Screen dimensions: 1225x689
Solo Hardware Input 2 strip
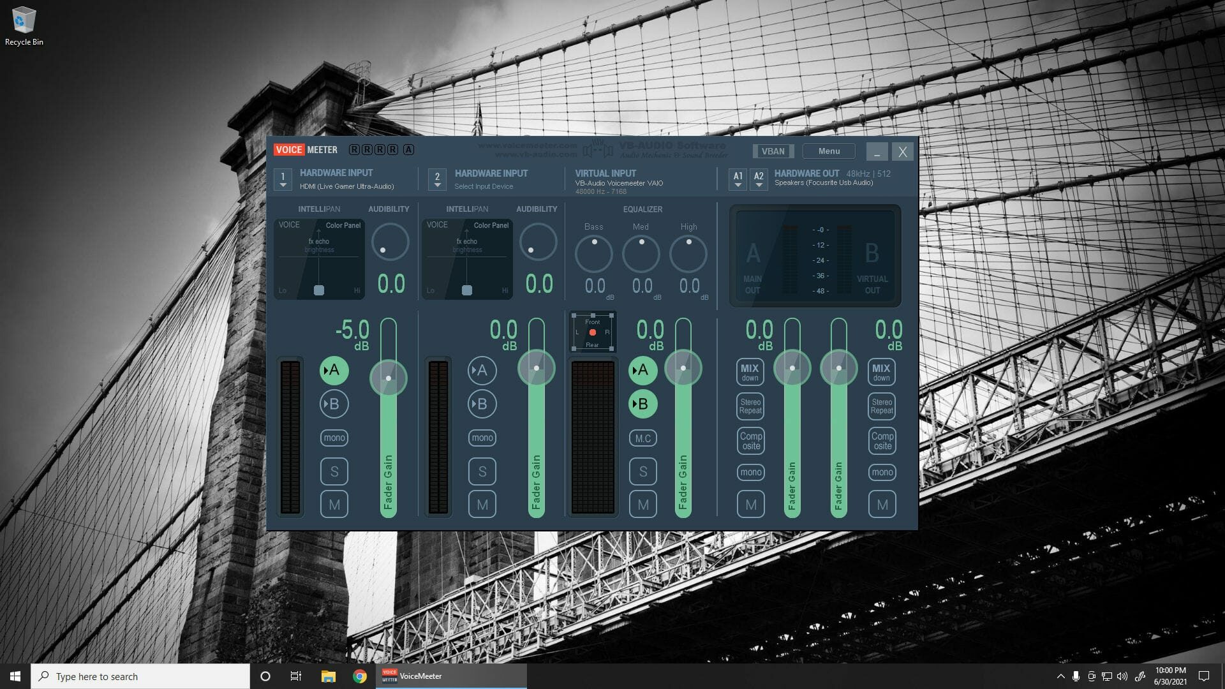tap(482, 471)
